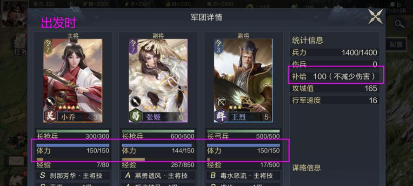Close the 军团详情 dialog with crossed-swords icon
413x186 pixels.
375,17
